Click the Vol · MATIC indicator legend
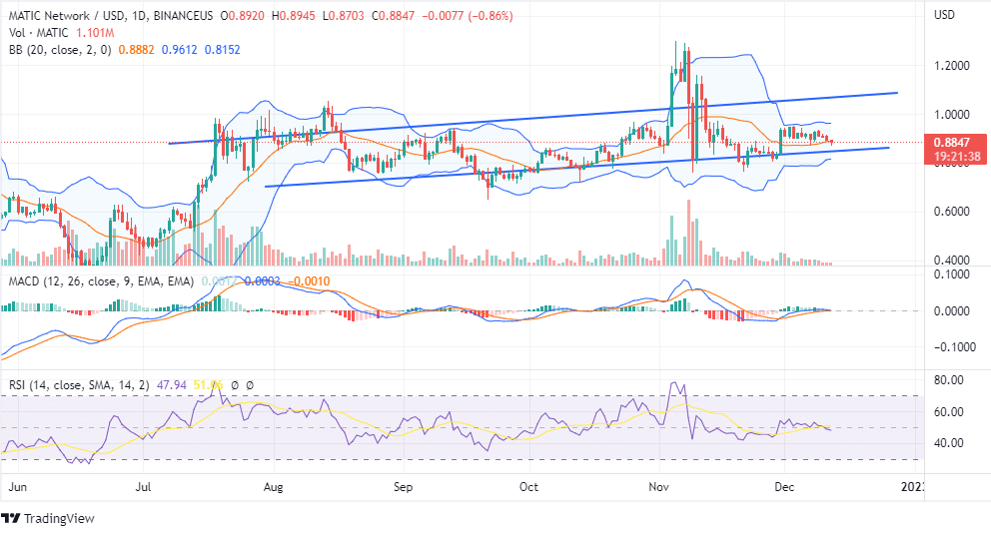This screenshot has width=991, height=536. (x=39, y=33)
